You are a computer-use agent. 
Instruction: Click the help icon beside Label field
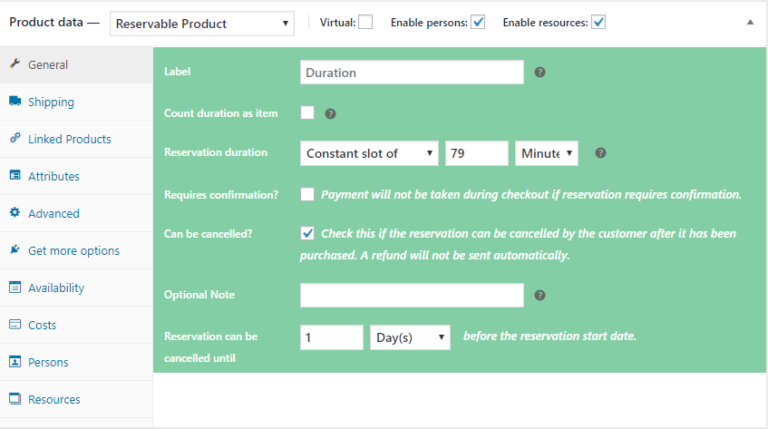pos(540,73)
